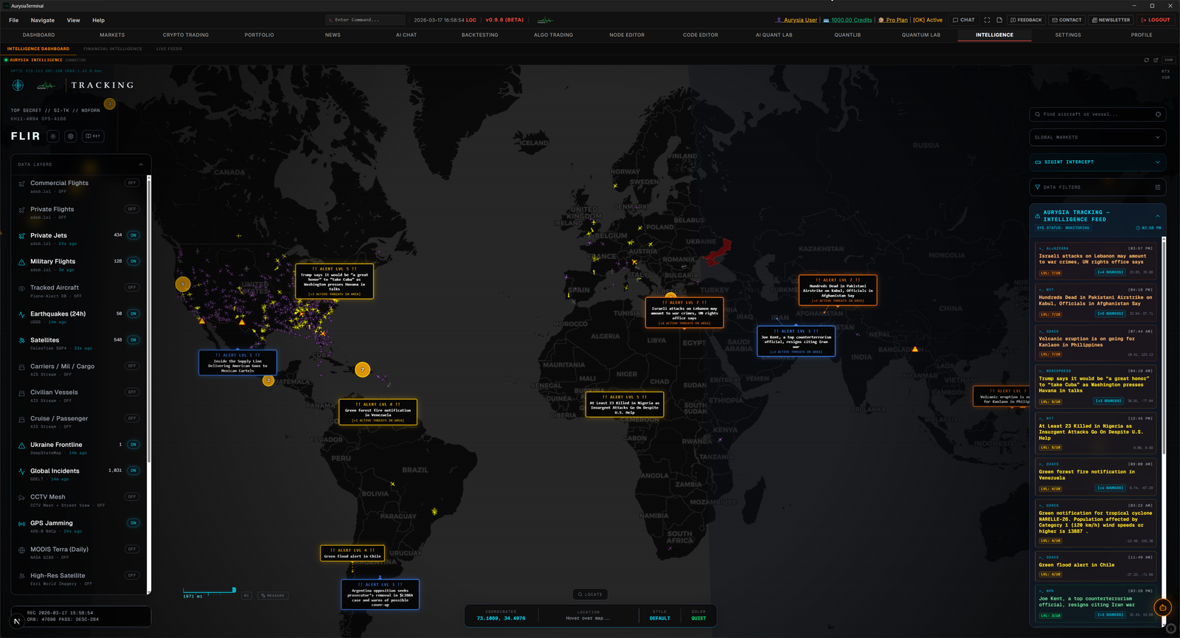
Task: Click the Military Flights triangle icon
Action: tap(21, 262)
